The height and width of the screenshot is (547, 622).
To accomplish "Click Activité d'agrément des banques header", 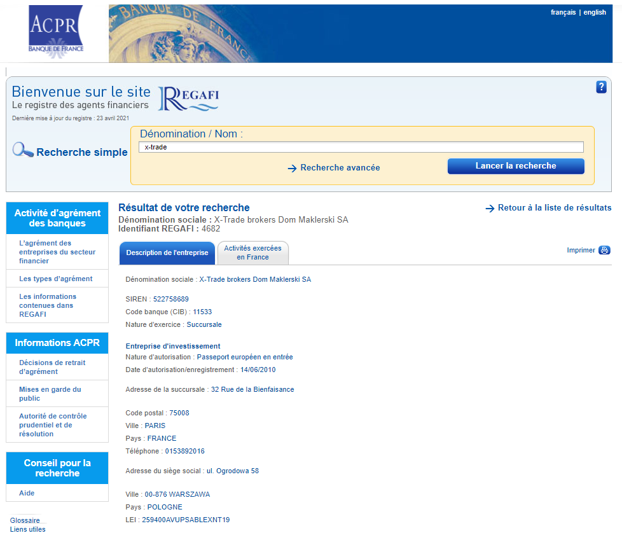I will [57, 218].
